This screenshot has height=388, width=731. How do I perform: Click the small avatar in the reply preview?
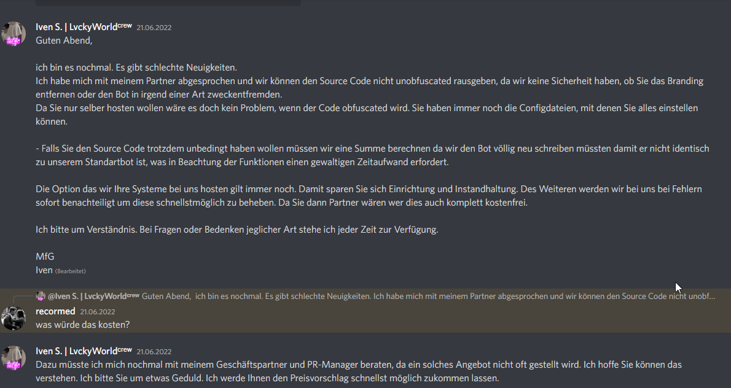[41, 297]
